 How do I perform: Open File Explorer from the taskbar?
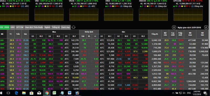tap(24, 93)
